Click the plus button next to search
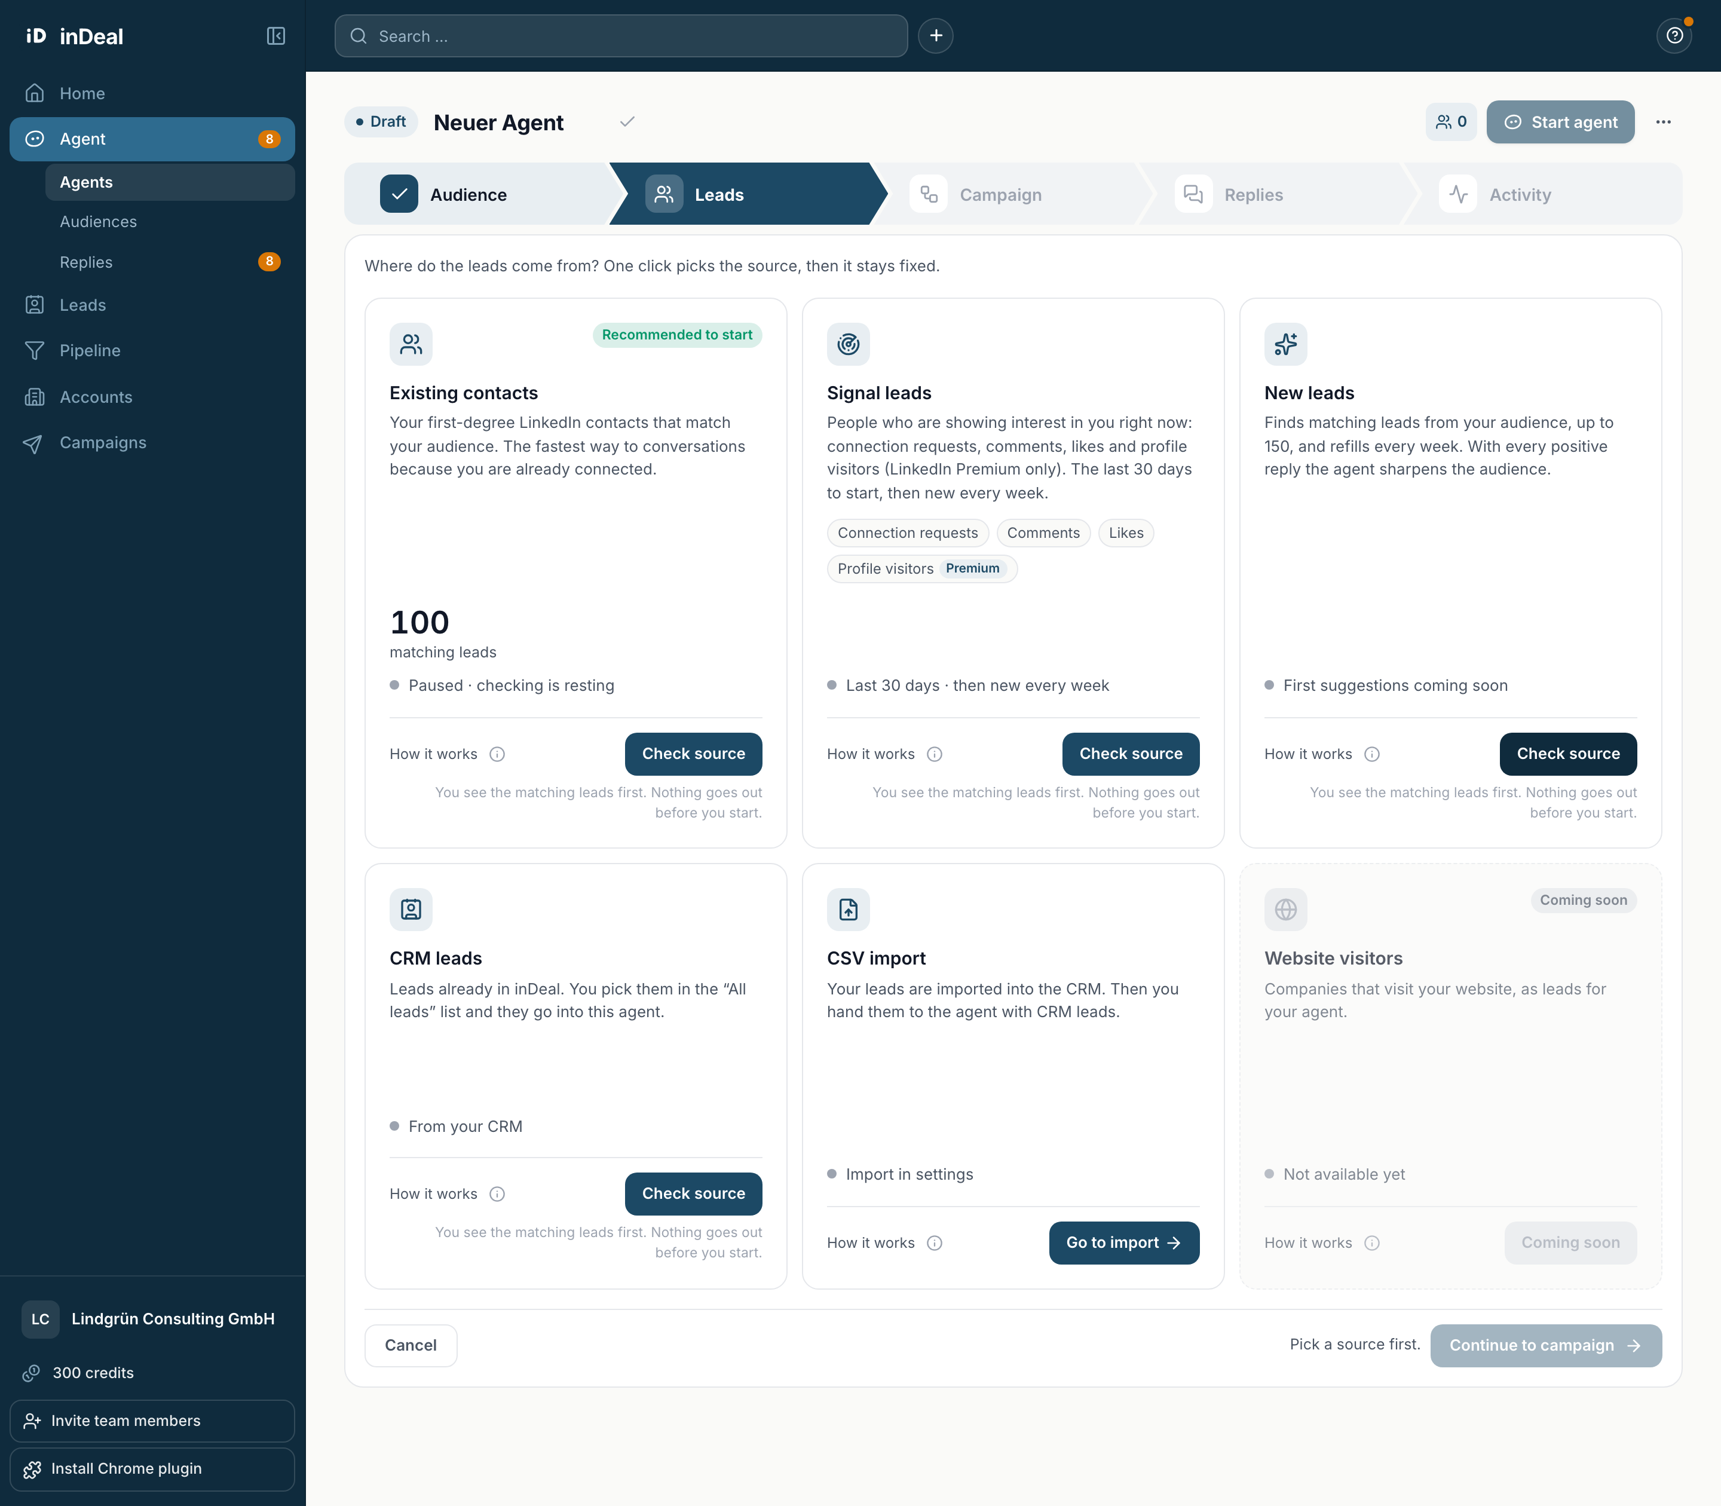This screenshot has width=1721, height=1506. tap(935, 36)
